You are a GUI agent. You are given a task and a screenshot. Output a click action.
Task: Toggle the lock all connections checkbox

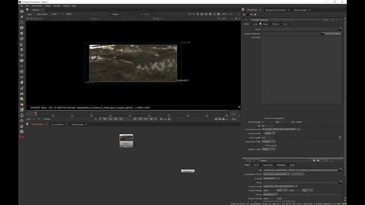[x=263, y=118]
